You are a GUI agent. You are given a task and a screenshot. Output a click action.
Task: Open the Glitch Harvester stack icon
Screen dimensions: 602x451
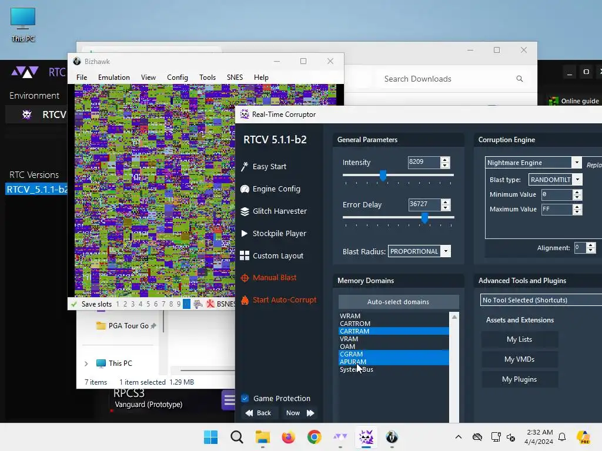245,211
